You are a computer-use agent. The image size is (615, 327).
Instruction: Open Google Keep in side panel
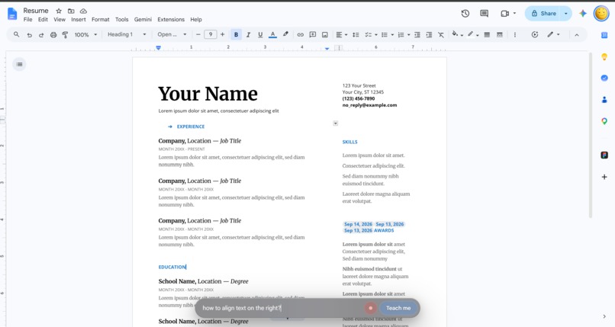[x=604, y=56]
